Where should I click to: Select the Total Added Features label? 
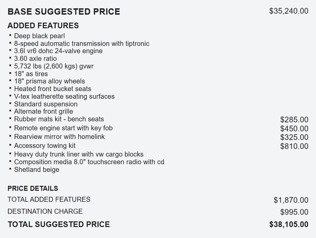point(49,199)
